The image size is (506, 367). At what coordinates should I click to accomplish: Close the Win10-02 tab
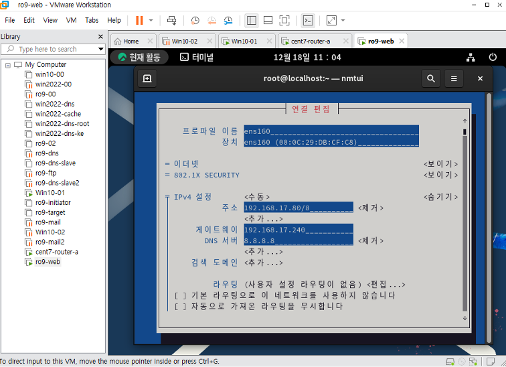[x=209, y=41]
